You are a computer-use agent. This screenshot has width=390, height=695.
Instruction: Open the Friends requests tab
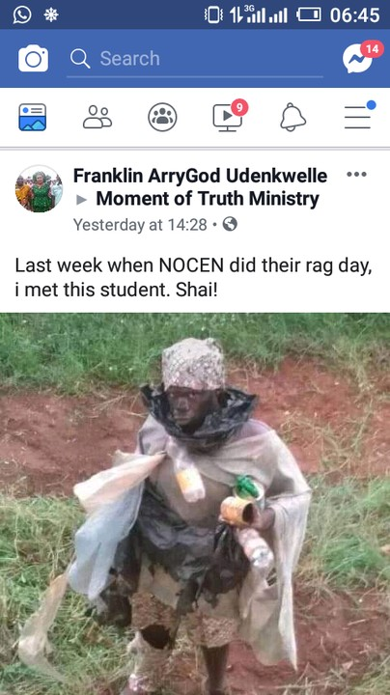point(97,118)
